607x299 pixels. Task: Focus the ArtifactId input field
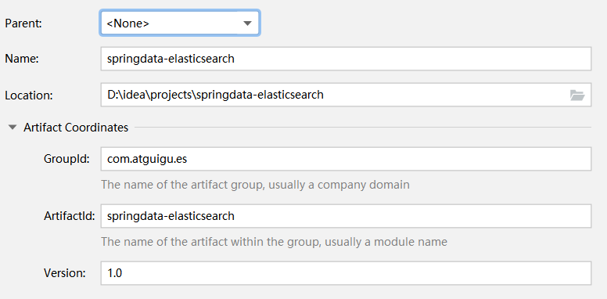pyautogui.click(x=346, y=216)
